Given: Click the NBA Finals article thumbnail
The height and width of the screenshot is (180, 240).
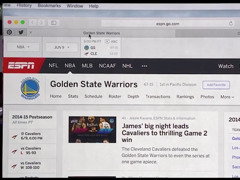Looking at the screenshot, I should (x=92, y=129).
